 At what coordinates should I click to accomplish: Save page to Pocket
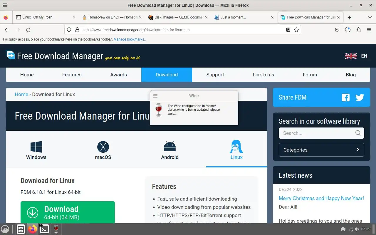tap(337, 30)
